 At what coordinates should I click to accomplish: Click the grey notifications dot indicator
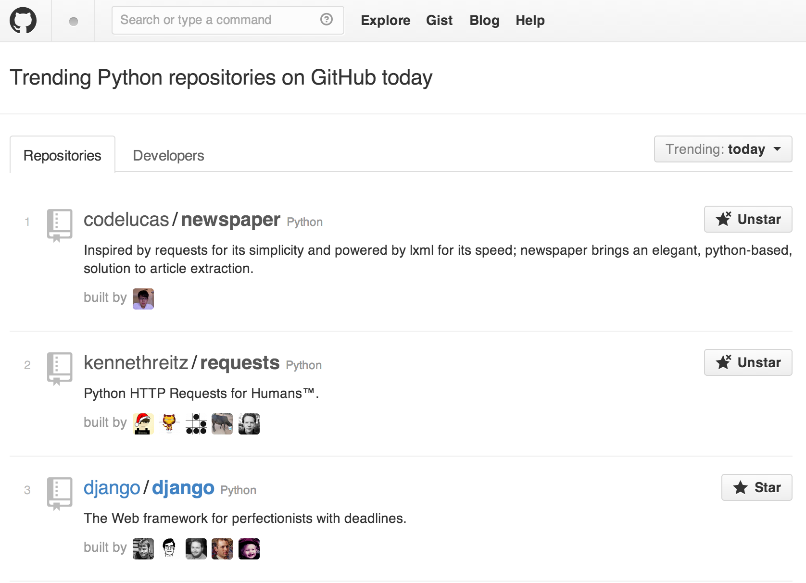74,21
